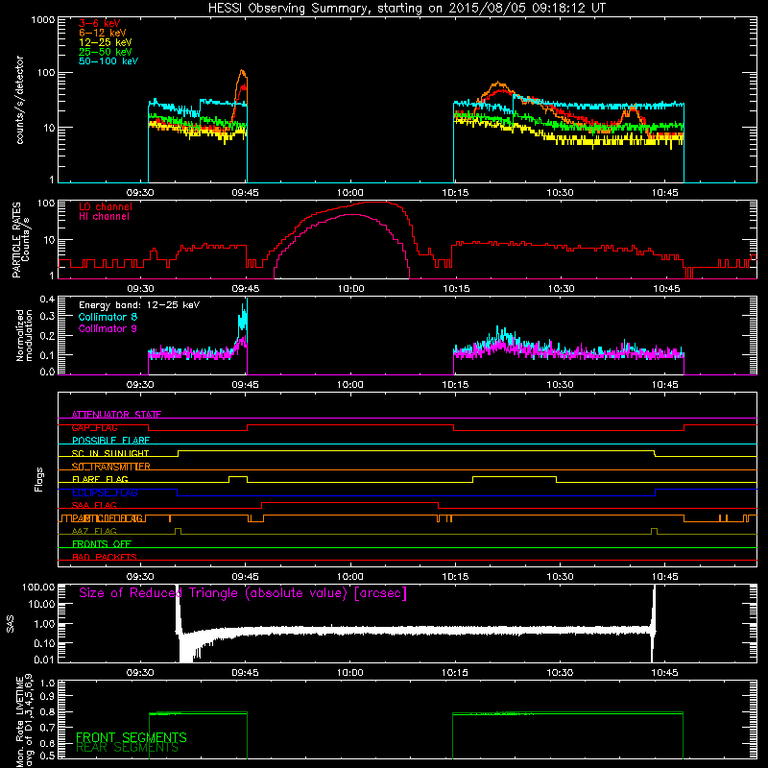Click the GAP_FLAG label

point(94,427)
